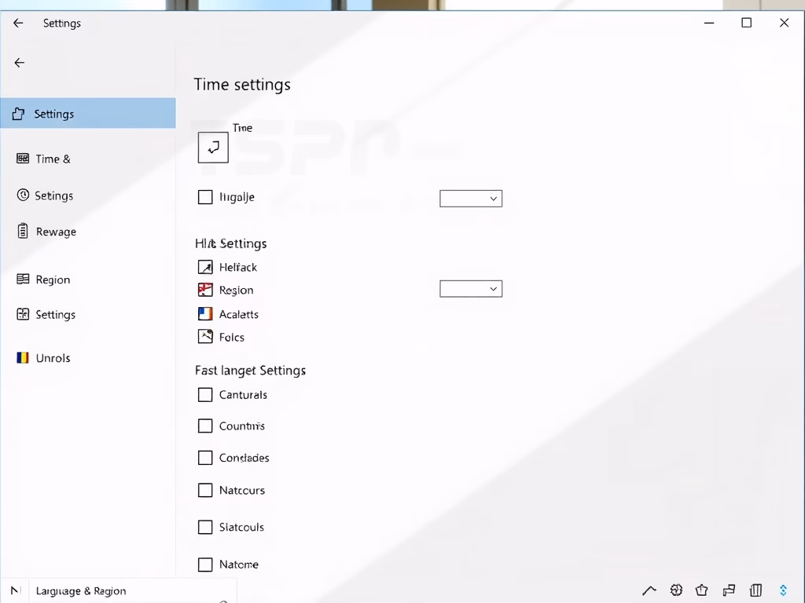Click the thumbs-up icon beside Settings
This screenshot has width=805, height=603.
click(19, 113)
